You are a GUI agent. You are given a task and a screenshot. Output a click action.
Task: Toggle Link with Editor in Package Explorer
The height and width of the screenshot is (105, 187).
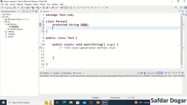click(x=27, y=11)
